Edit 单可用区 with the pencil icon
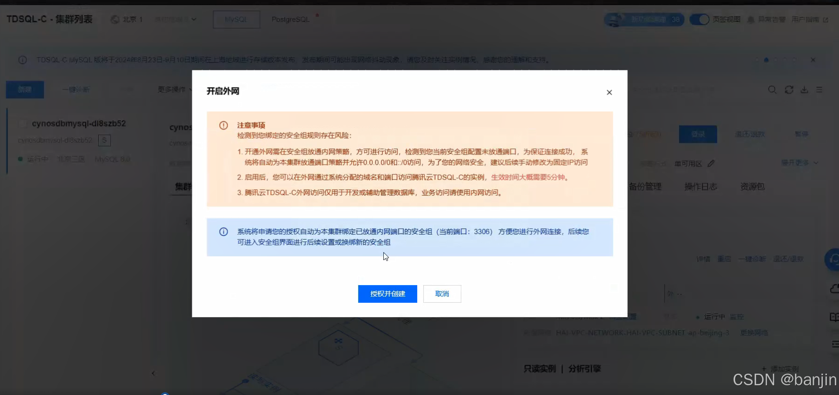This screenshot has width=839, height=395. 711,164
